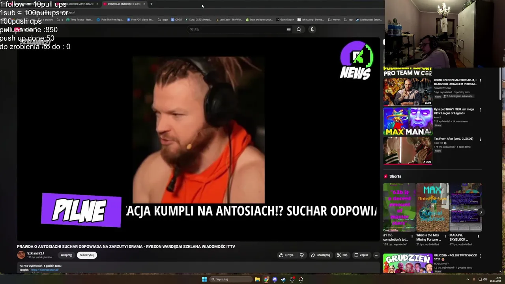Click the video player to pause playback
Viewport: 505px width, 284px height.
(198, 139)
